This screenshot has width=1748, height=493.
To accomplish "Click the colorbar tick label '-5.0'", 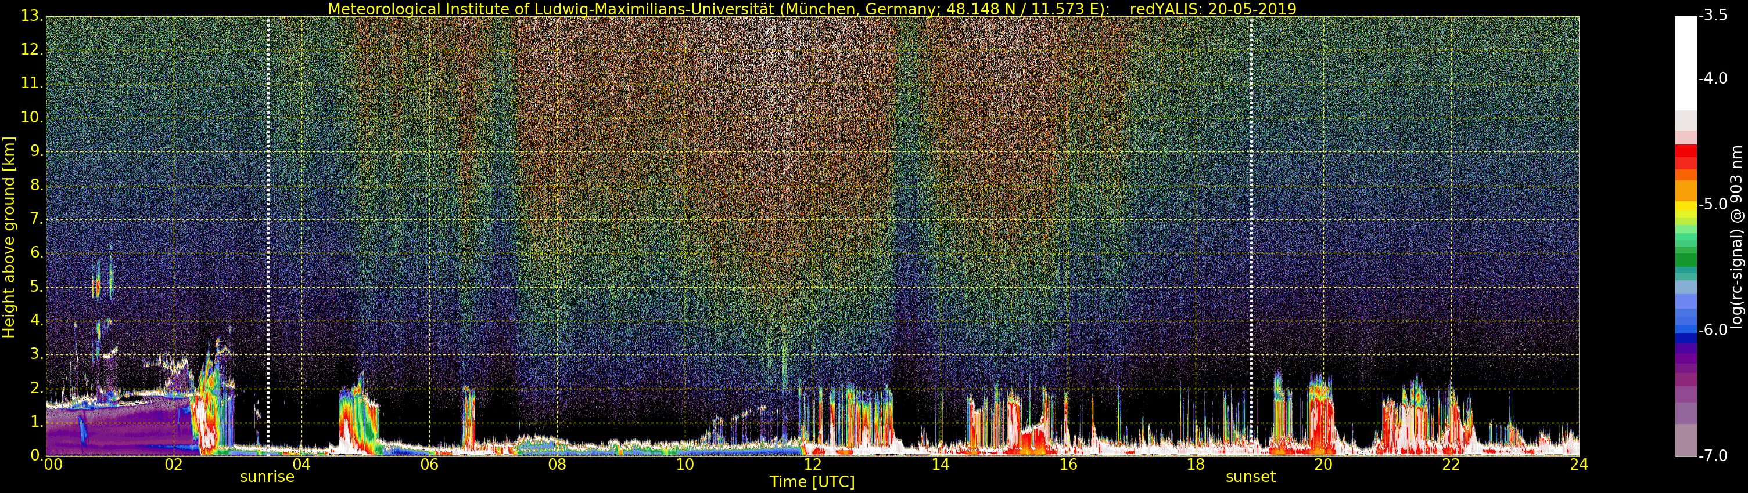I will [1713, 205].
